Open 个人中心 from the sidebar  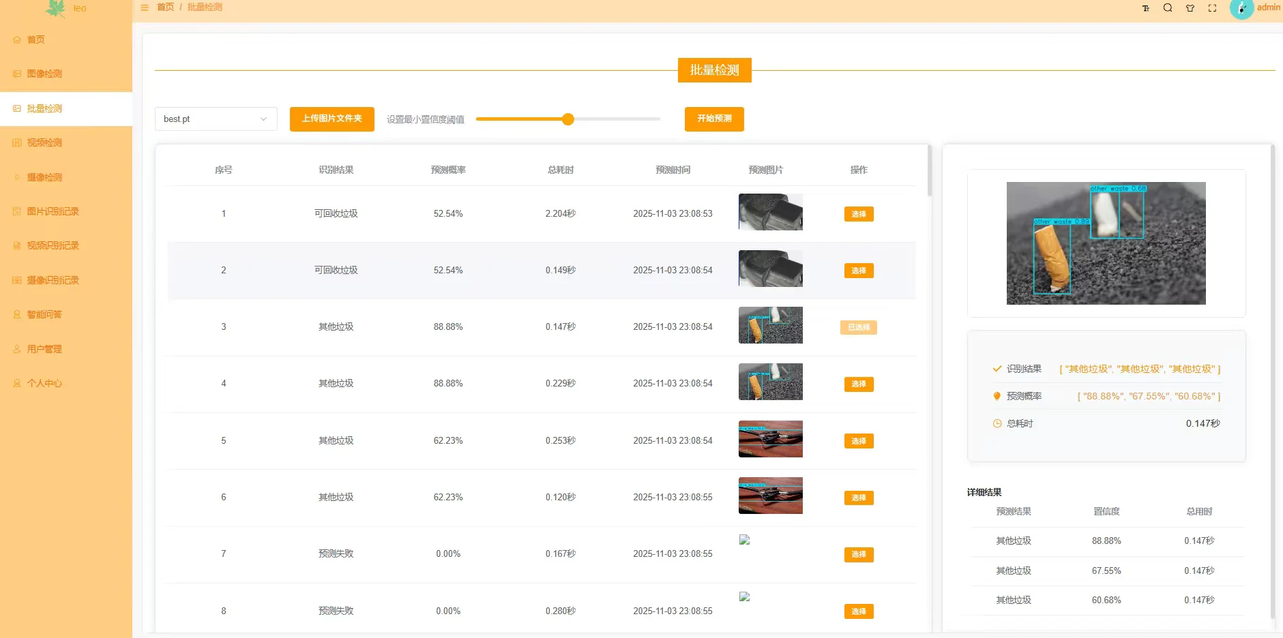(43, 382)
